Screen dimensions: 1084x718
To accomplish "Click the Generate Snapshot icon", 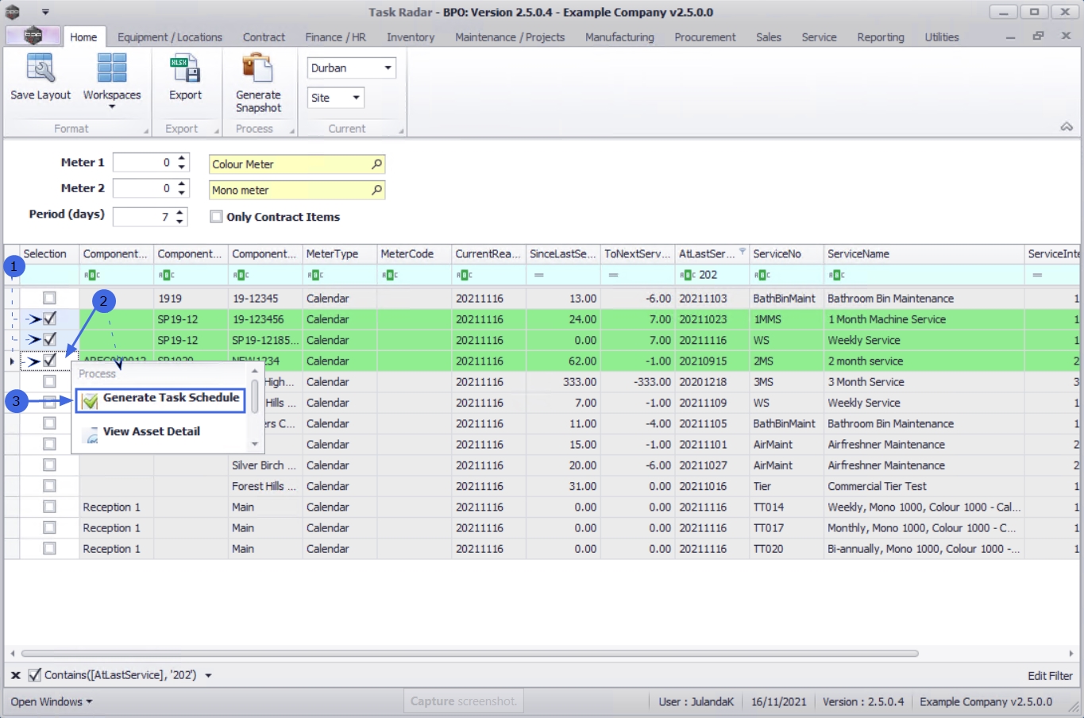I will point(257,69).
